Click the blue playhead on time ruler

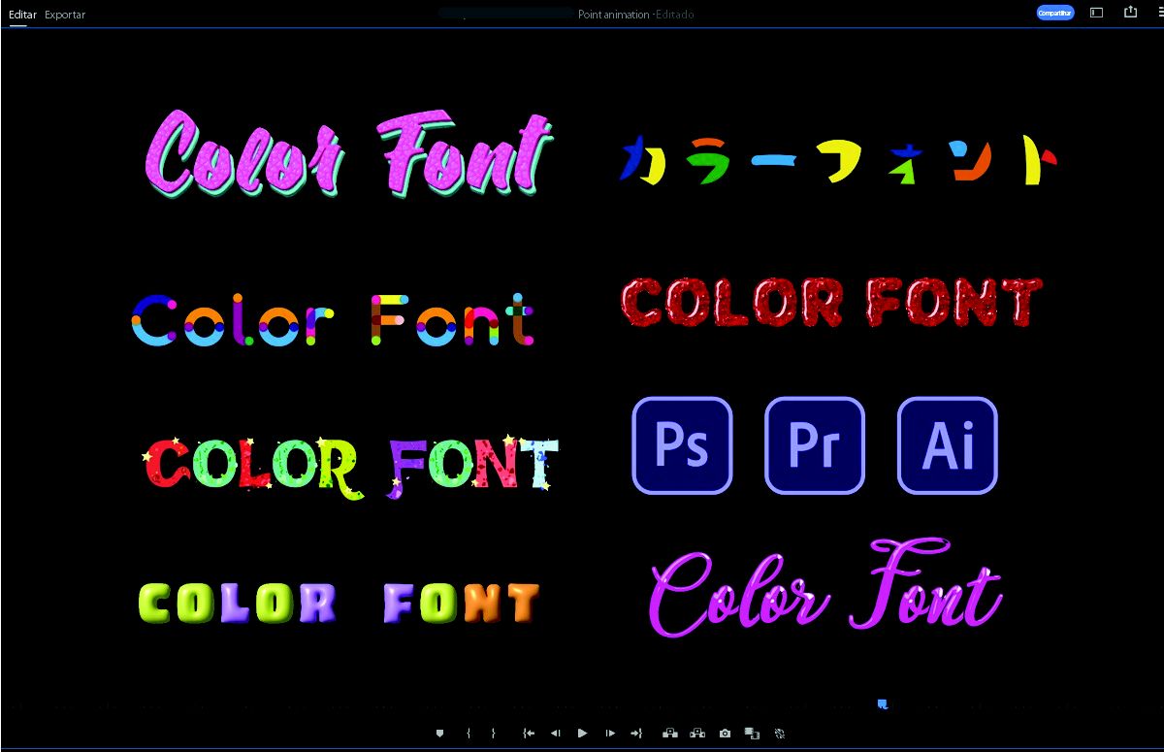point(883,703)
